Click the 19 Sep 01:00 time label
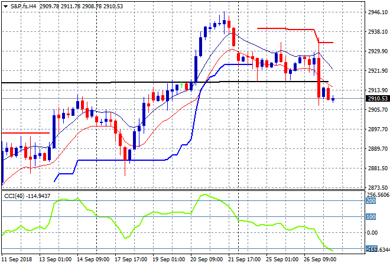 coord(168,259)
